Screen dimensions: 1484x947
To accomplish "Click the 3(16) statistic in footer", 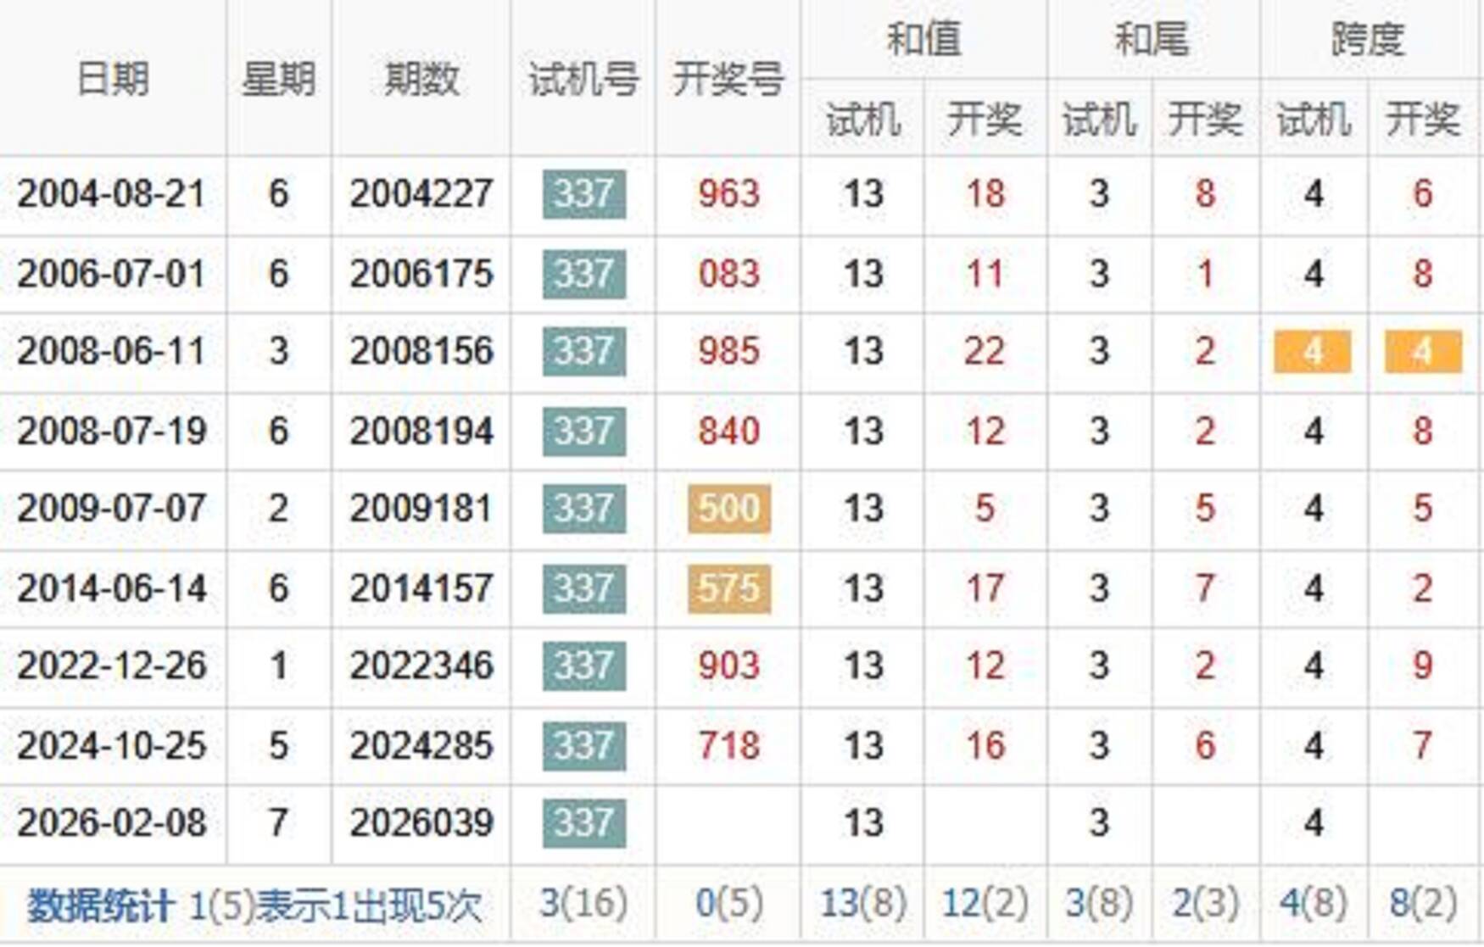I will tap(583, 904).
